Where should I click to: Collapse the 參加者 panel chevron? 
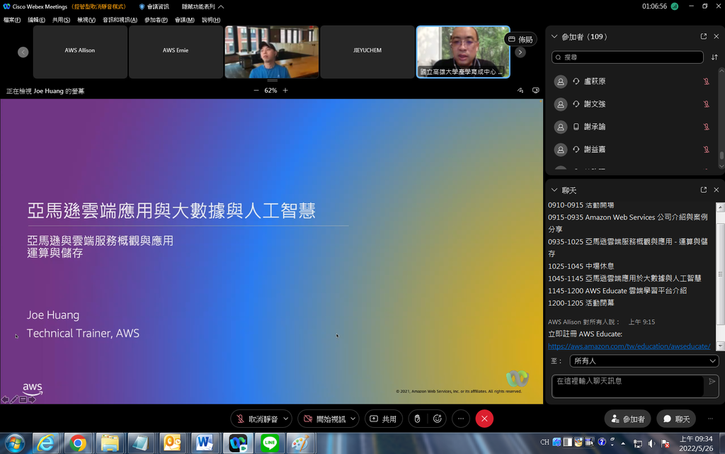(x=554, y=37)
